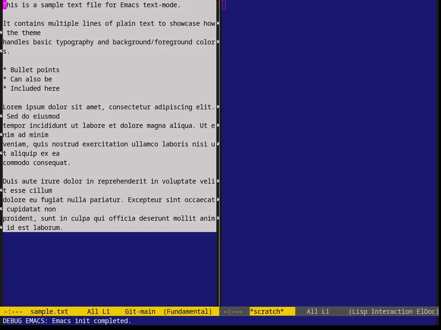The height and width of the screenshot is (330, 441).
Task: Click the continuation arrow before 't aliquip ex ea'
Action: (x=1, y=153)
